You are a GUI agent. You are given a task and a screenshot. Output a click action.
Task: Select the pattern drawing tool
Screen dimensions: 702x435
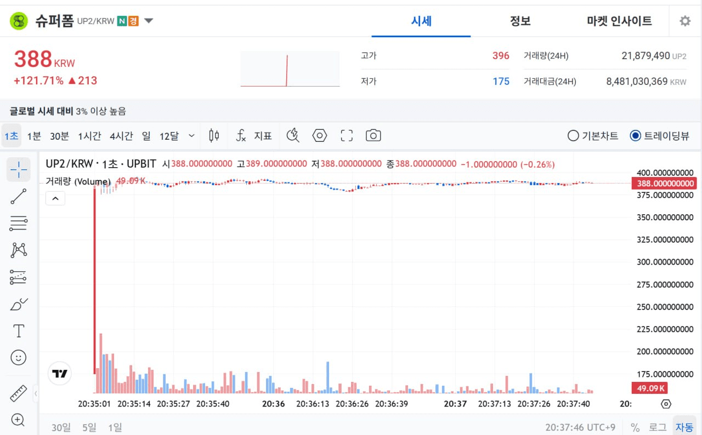[x=19, y=250]
